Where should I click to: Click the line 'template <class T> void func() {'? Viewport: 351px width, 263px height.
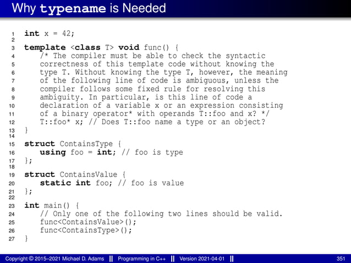[x=101, y=47]
